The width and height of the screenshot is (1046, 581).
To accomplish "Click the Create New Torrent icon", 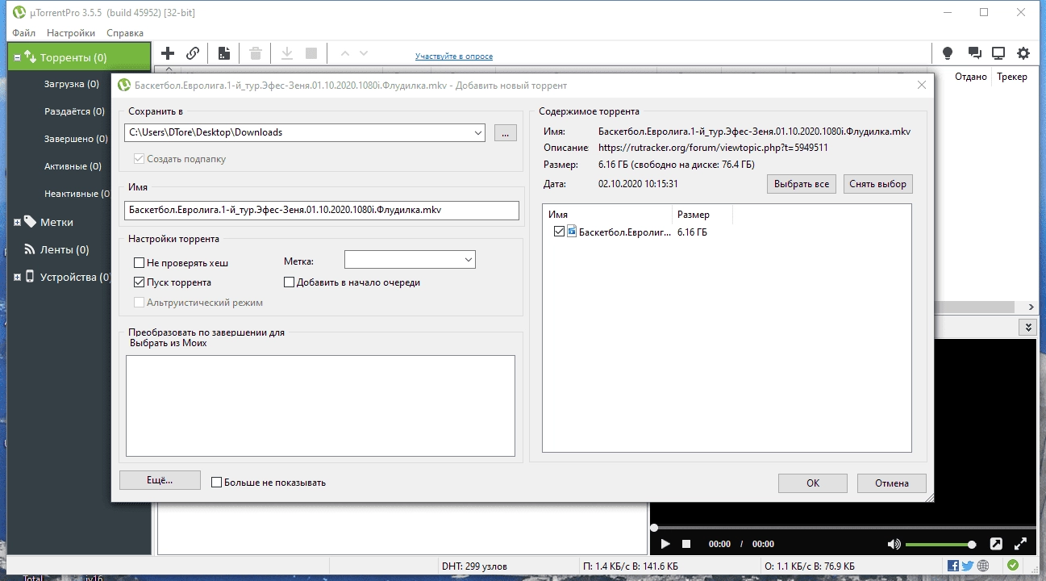I will (x=223, y=53).
